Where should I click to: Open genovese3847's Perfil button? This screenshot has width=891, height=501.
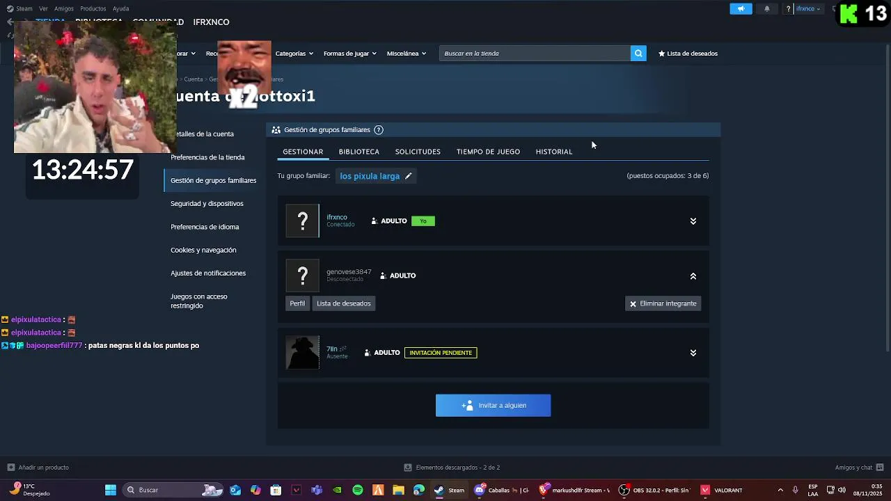297,303
